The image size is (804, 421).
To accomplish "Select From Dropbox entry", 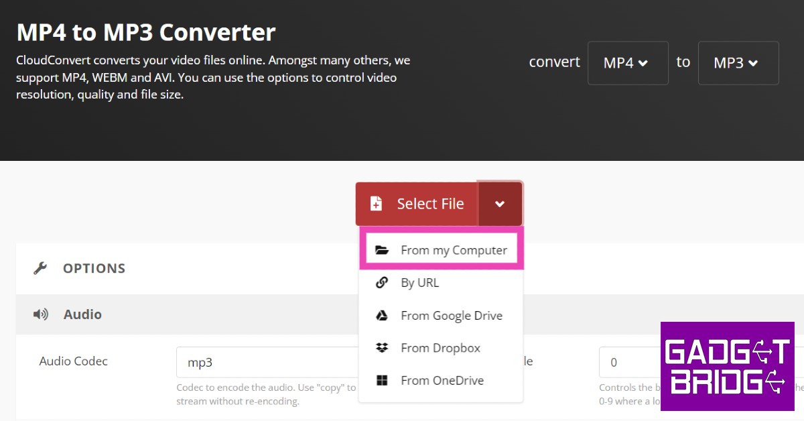I will 440,348.
